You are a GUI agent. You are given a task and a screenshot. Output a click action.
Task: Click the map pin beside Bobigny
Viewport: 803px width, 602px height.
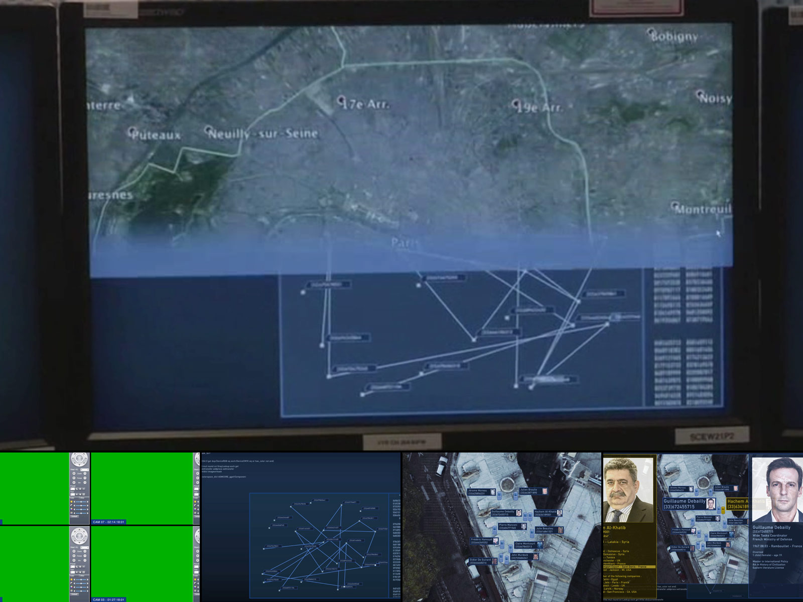point(651,32)
